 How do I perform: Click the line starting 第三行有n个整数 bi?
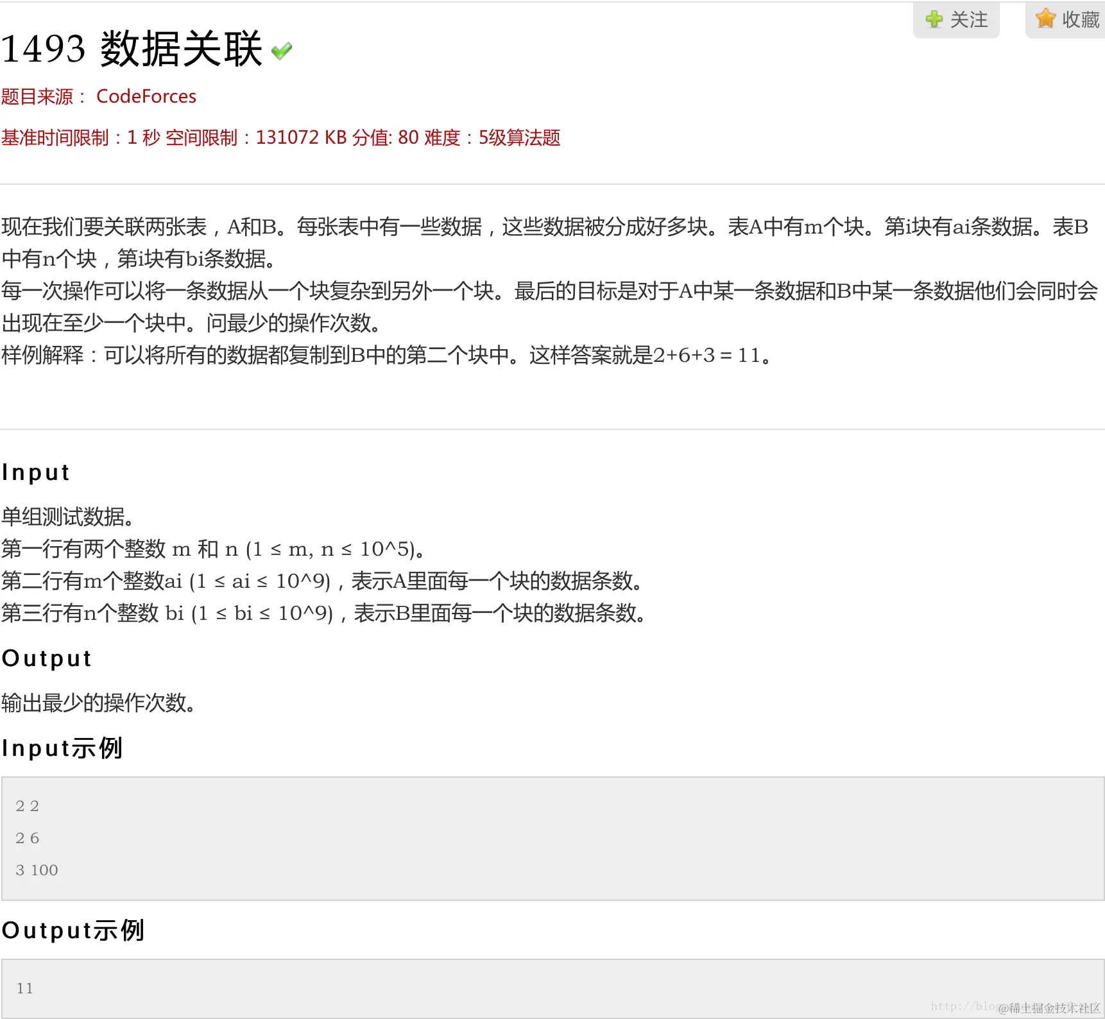pyautogui.click(x=324, y=613)
